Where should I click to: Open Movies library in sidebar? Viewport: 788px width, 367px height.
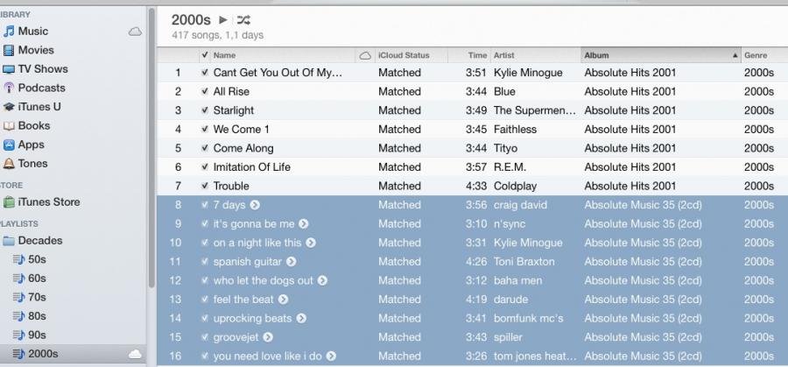[x=36, y=50]
